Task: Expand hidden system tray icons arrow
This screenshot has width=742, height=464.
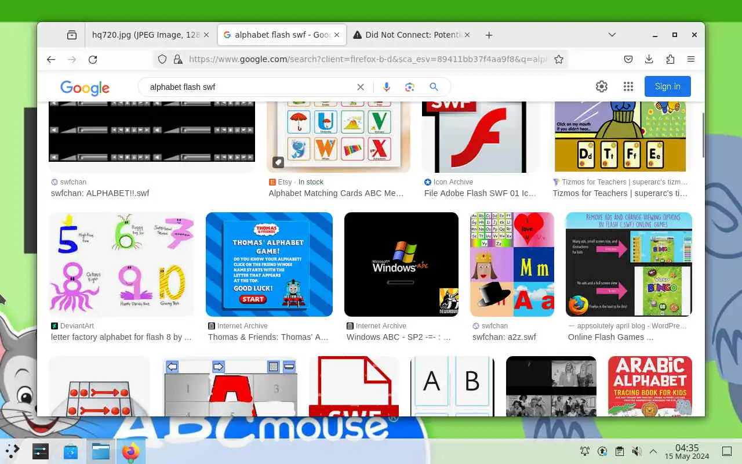Action: [653, 451]
